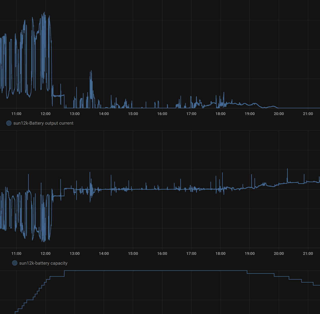Pick the 17:00 label on the middle chart axis
Screen dimensions: 320x314
191,253
